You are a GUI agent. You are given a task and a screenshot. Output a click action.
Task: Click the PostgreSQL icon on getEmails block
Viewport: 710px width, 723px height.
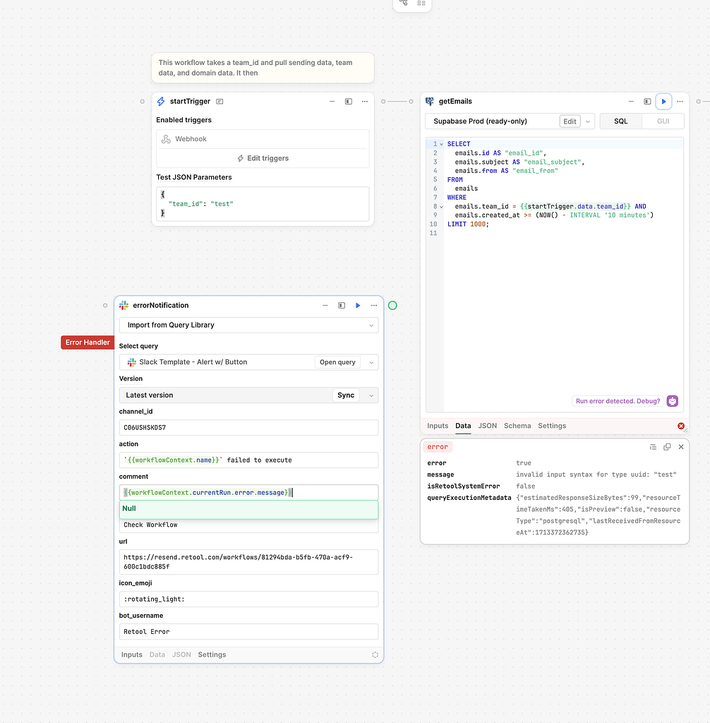429,101
